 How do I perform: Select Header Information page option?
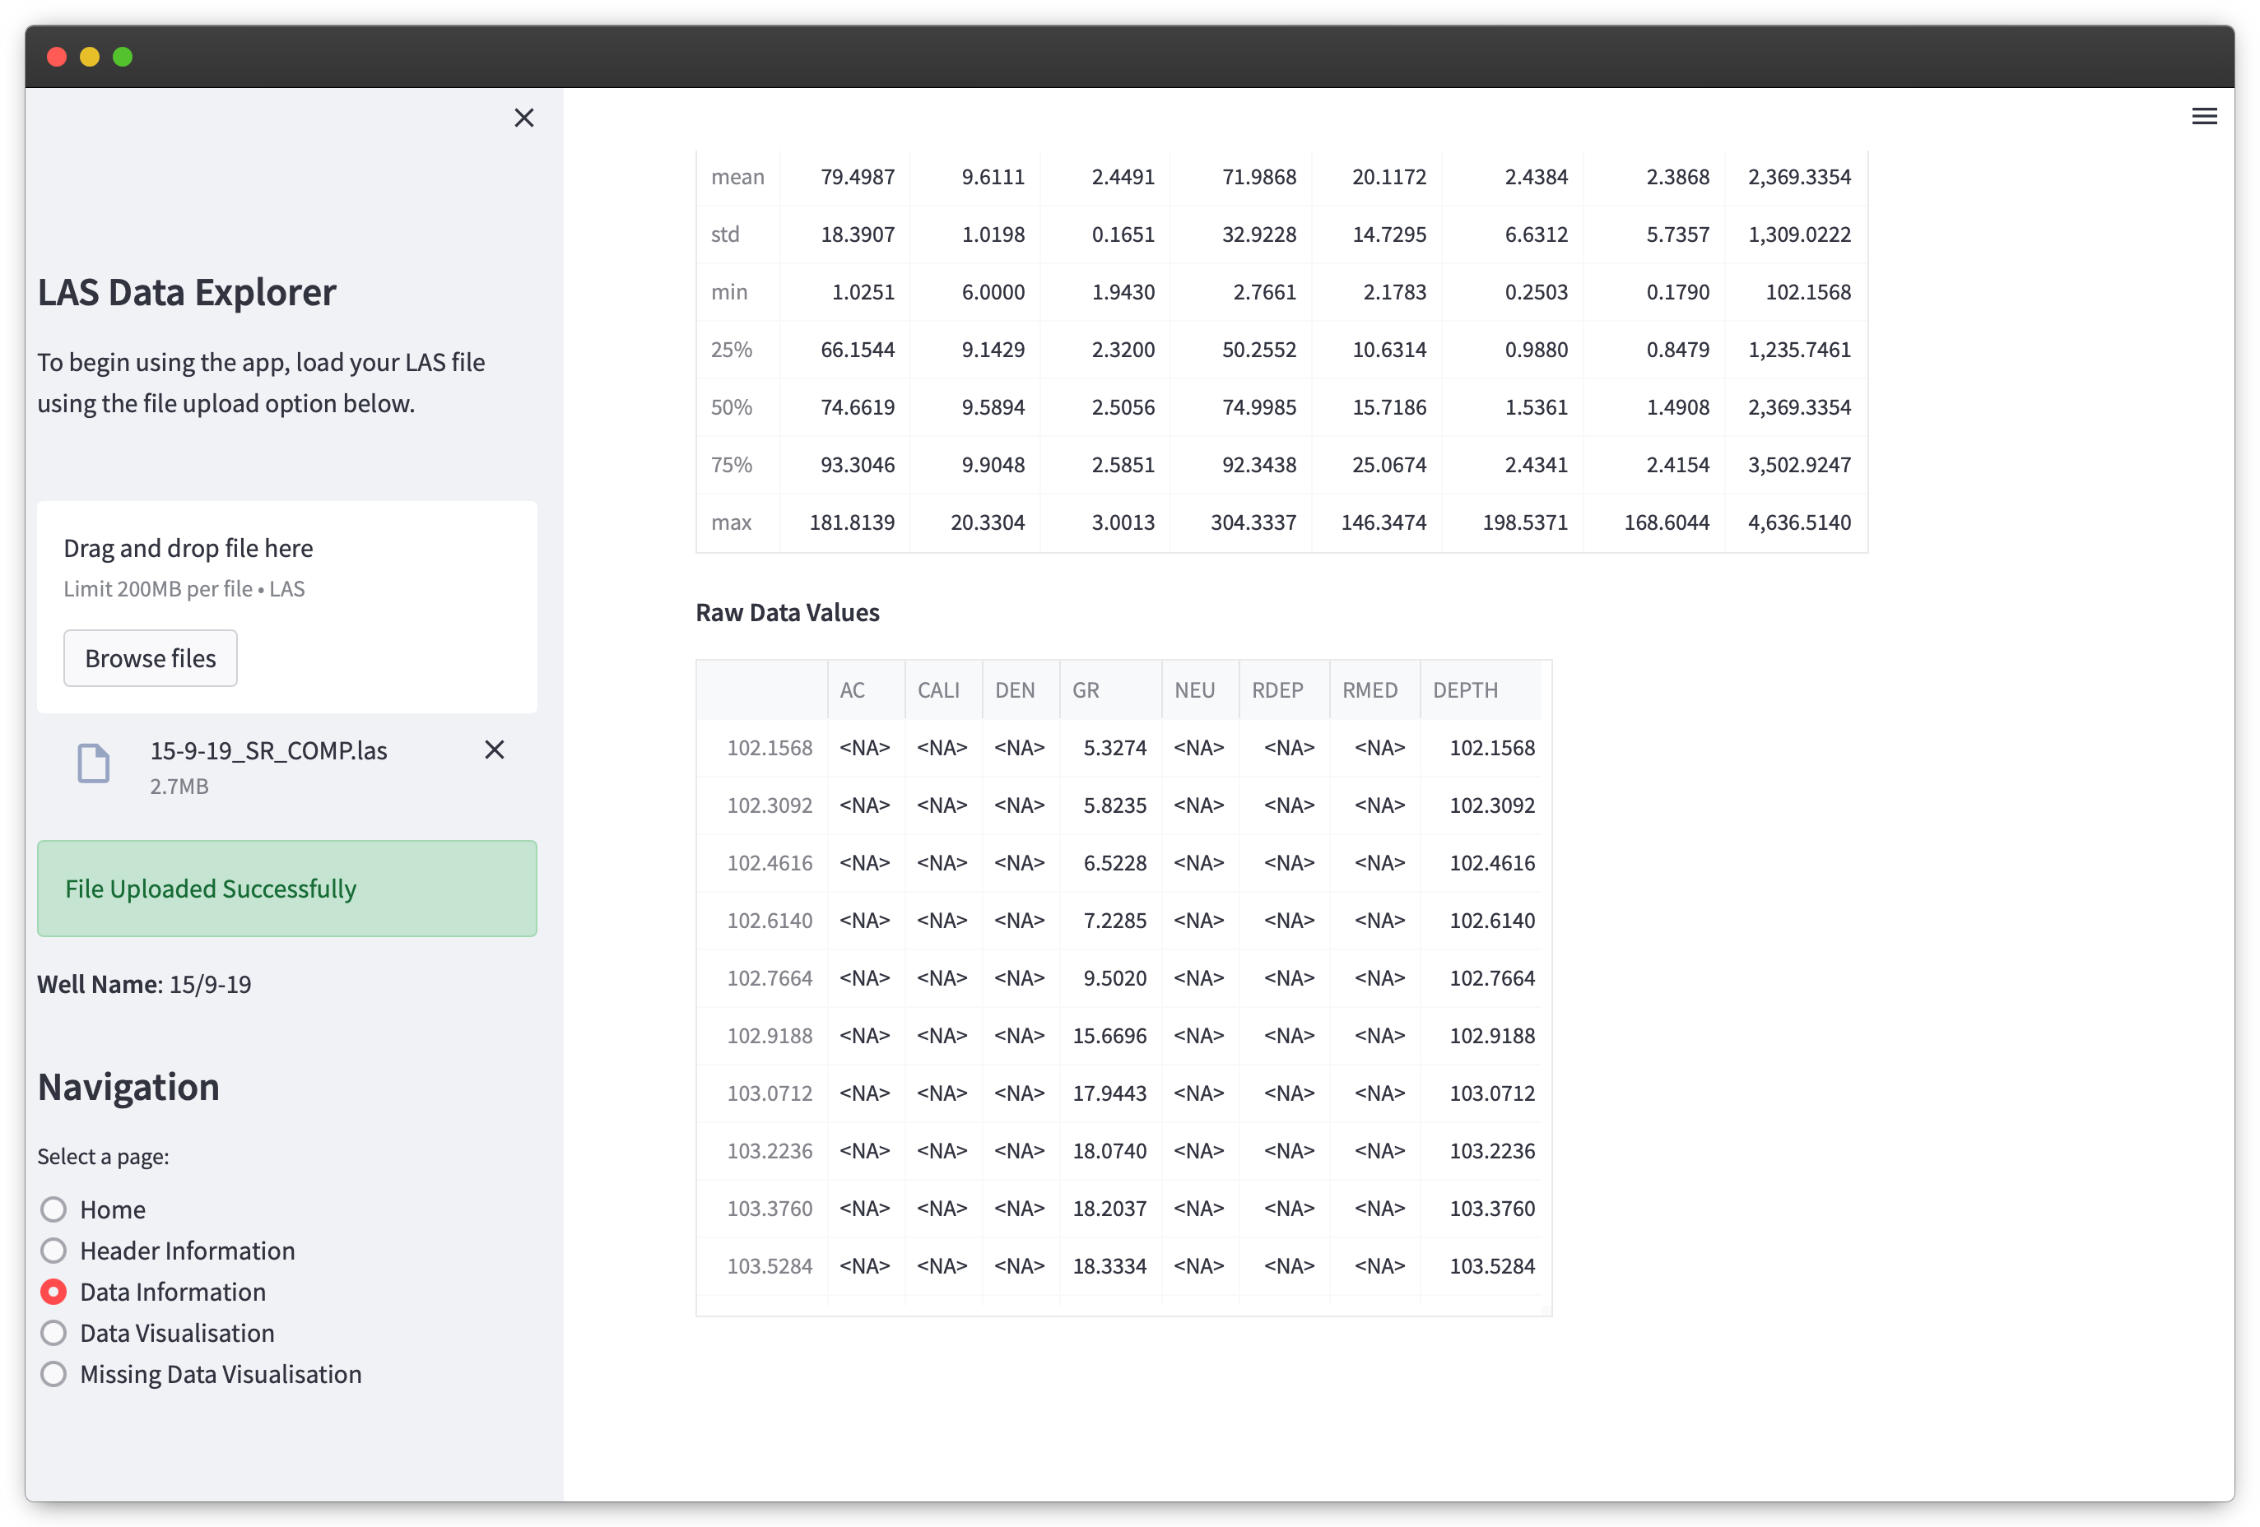(x=53, y=1250)
